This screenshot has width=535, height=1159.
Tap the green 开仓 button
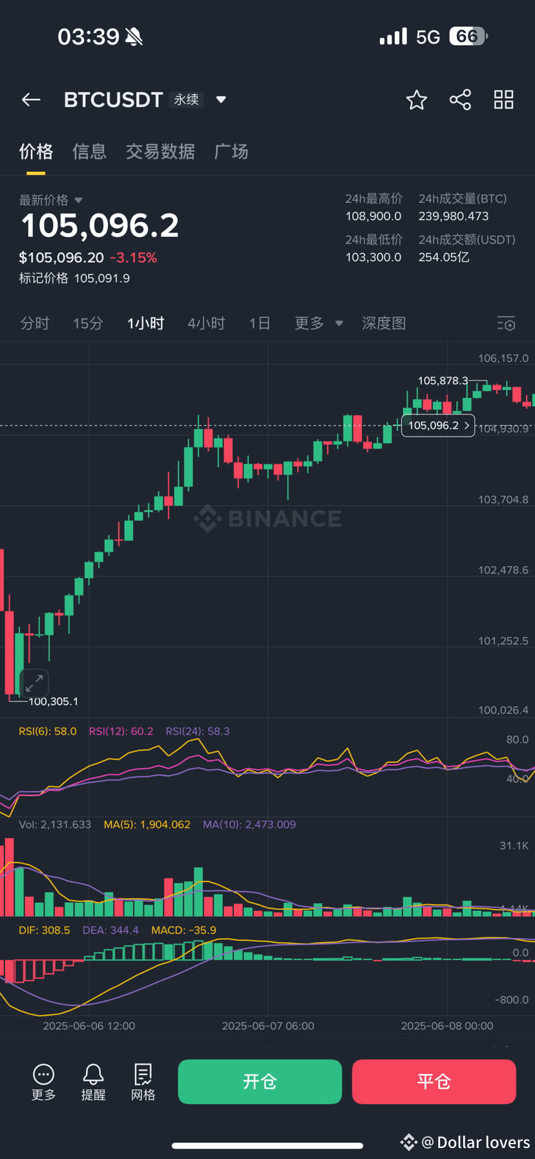[x=260, y=1082]
